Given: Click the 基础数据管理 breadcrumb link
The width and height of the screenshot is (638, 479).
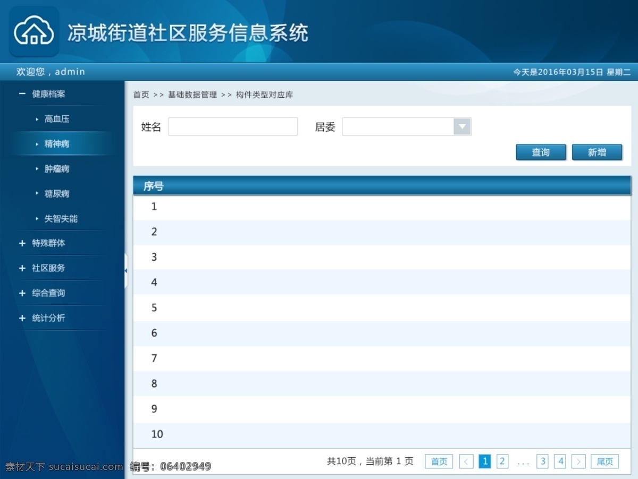Looking at the screenshot, I should point(192,95).
